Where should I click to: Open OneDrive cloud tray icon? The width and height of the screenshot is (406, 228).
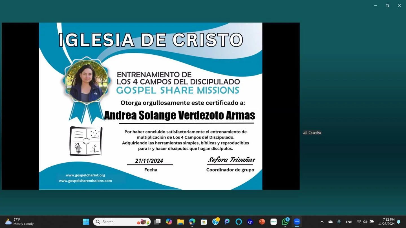tap(330, 222)
